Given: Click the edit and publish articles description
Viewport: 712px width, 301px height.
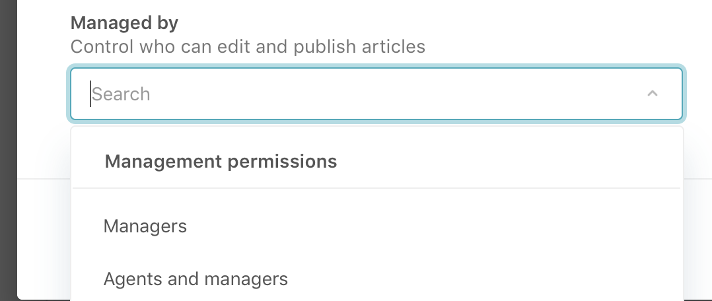Looking at the screenshot, I should point(248,47).
